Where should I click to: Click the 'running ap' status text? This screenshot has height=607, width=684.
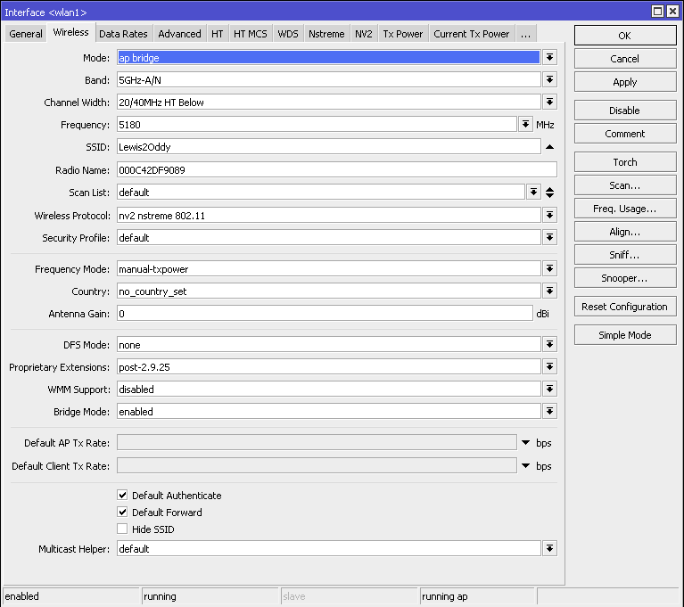coord(444,596)
